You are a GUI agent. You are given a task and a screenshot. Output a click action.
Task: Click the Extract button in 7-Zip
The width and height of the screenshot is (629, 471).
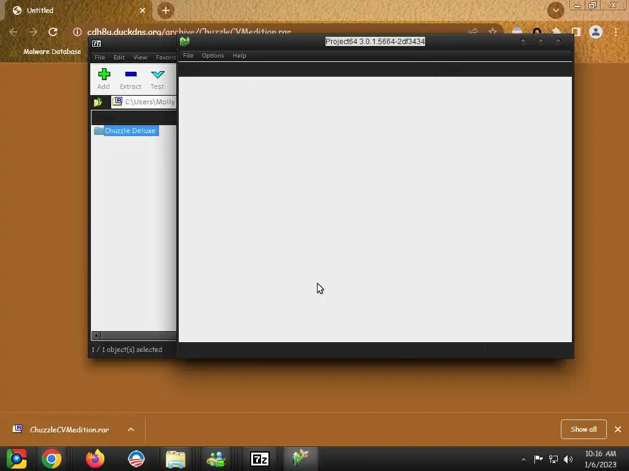coord(130,79)
